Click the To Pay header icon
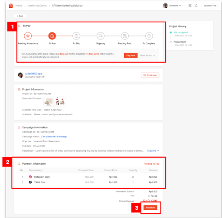 click(19, 26)
